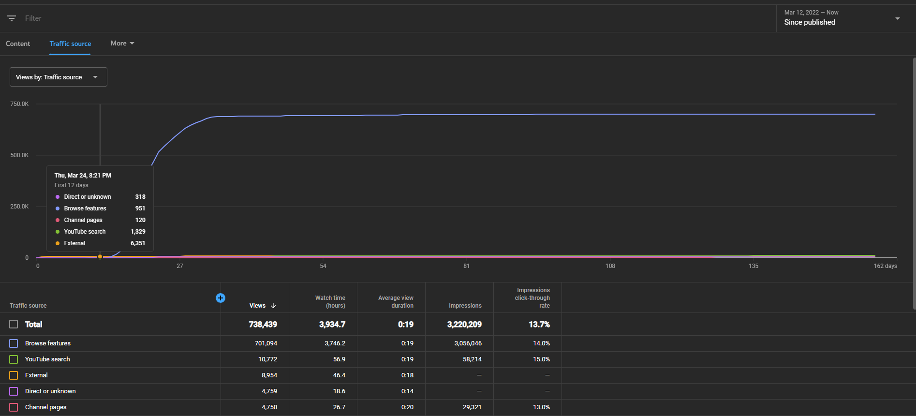Check the Browse features checkbox
916x416 pixels.
pos(14,343)
